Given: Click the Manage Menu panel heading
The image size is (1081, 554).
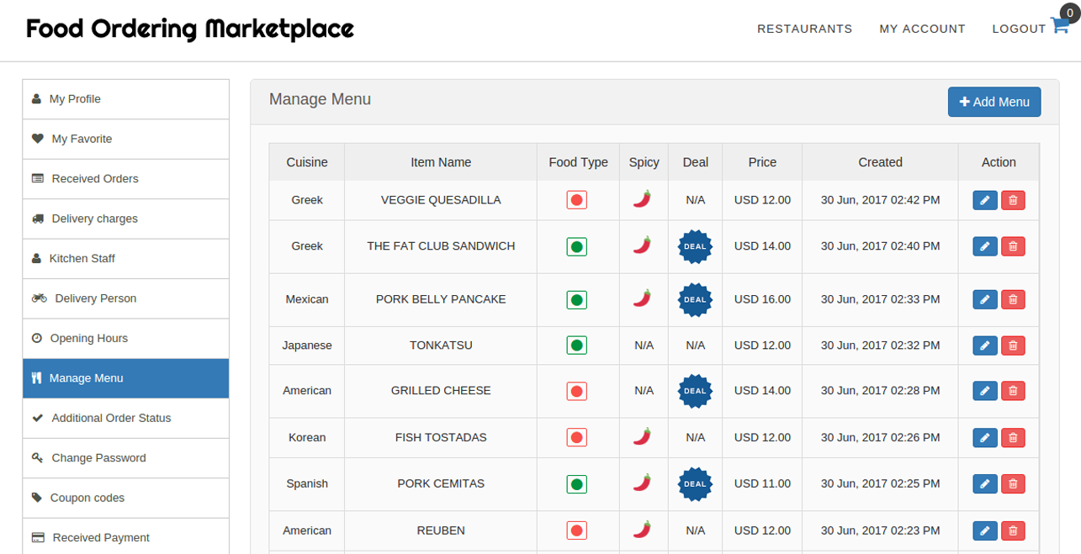Looking at the screenshot, I should click(320, 99).
